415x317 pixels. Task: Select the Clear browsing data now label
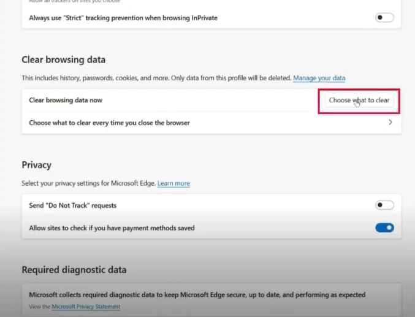coord(66,100)
